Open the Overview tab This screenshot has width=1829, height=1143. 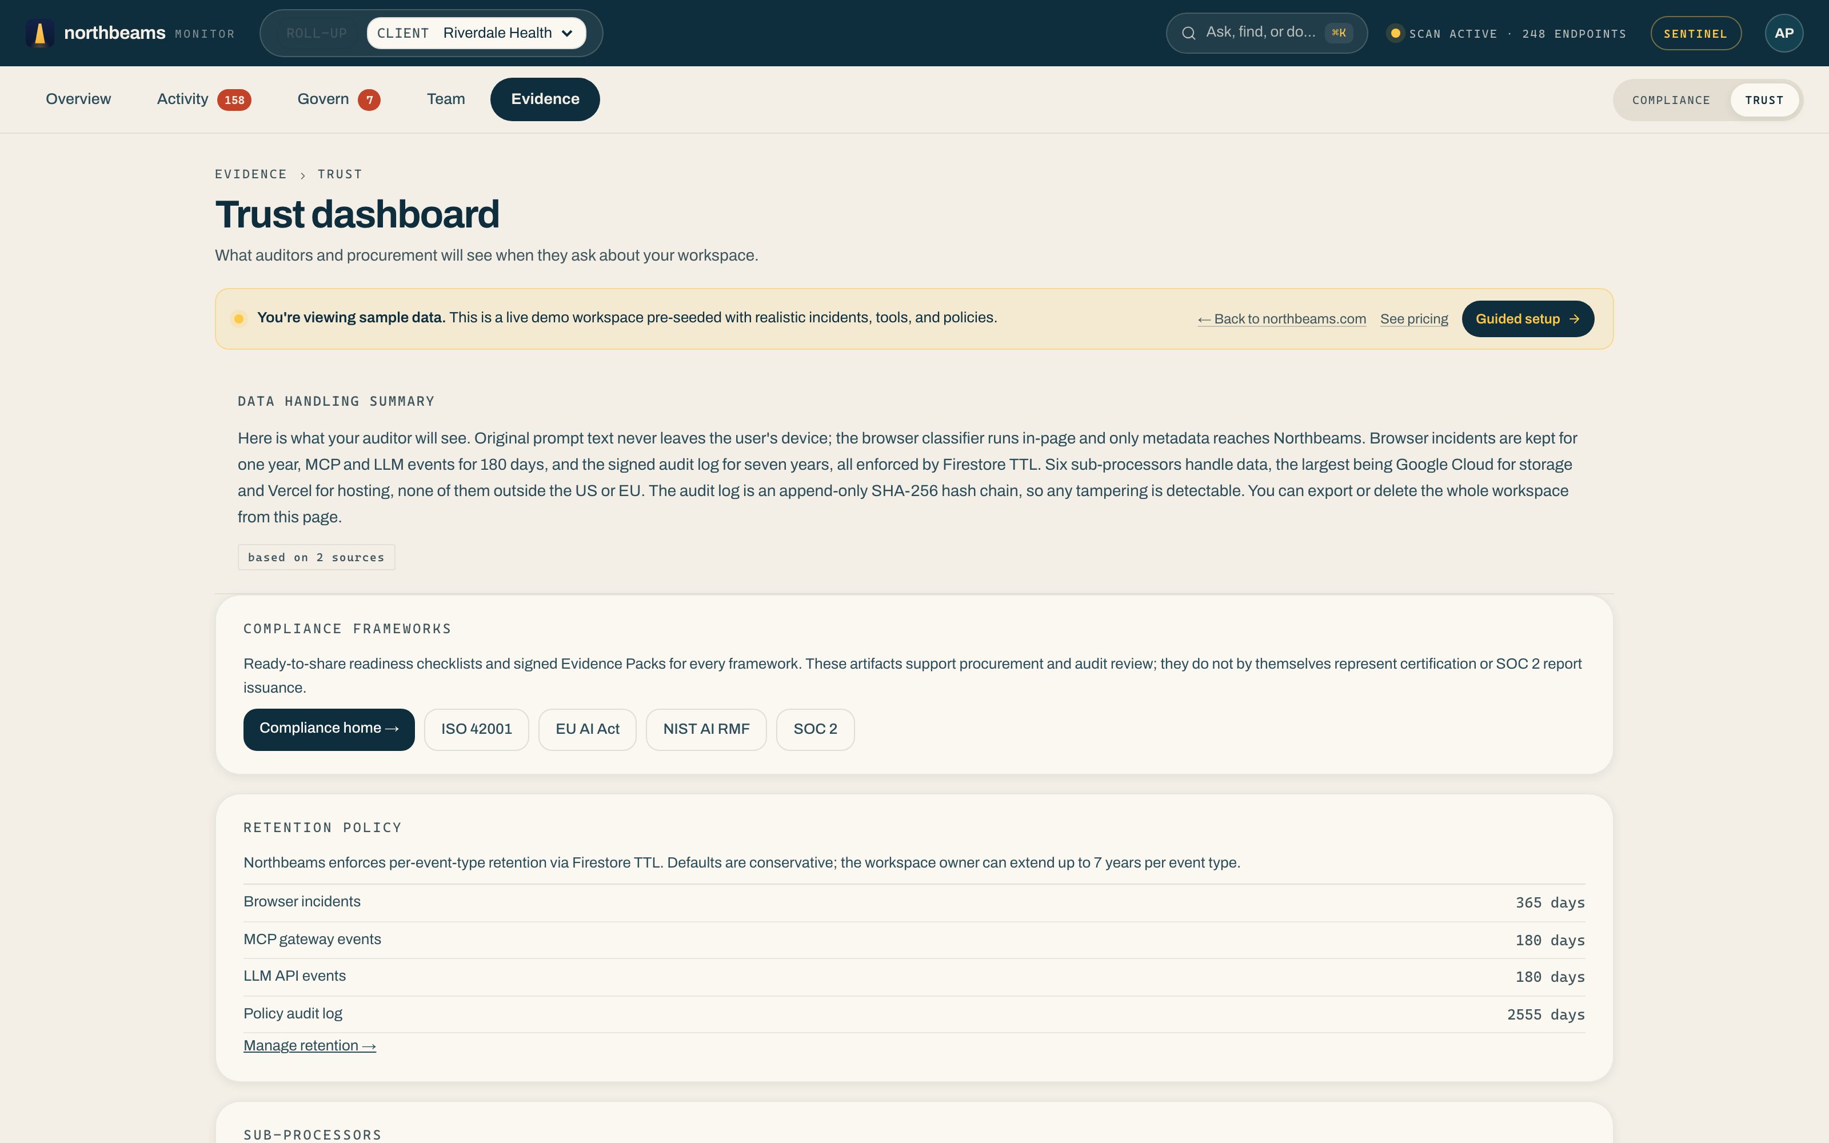(78, 99)
